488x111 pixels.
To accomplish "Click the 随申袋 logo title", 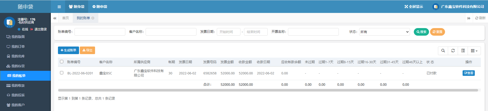I will pyautogui.click(x=25, y=7).
